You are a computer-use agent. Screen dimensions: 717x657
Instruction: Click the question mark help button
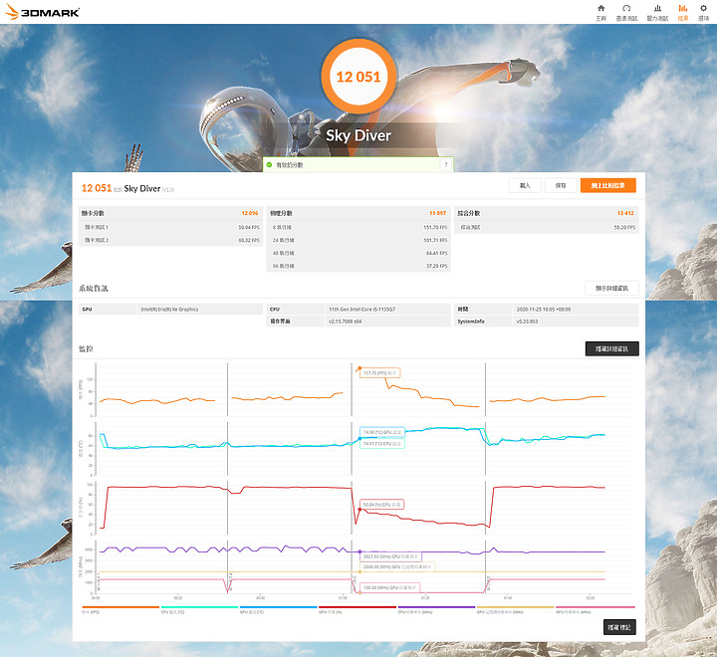(446, 164)
